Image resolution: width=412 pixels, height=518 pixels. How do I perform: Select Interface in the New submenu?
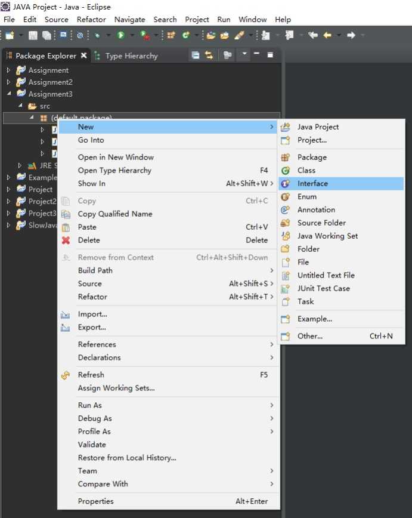[341, 184]
